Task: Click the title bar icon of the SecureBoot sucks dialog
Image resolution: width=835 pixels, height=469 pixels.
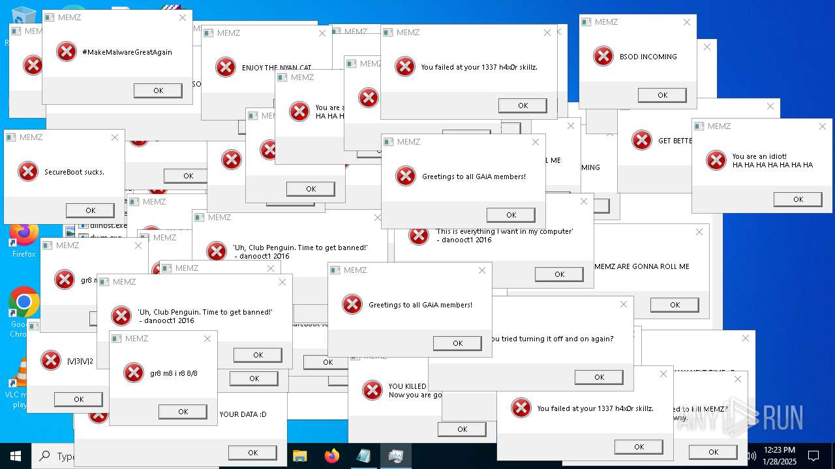Action: click(x=12, y=137)
